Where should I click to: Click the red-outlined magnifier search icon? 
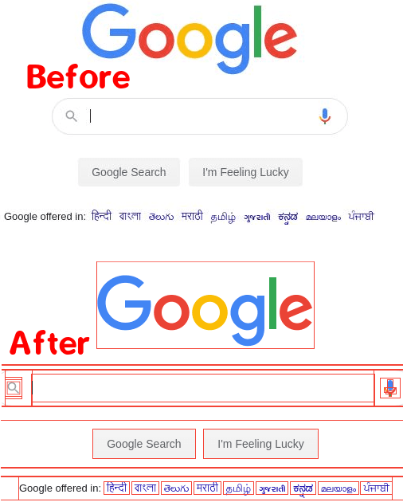point(14,388)
